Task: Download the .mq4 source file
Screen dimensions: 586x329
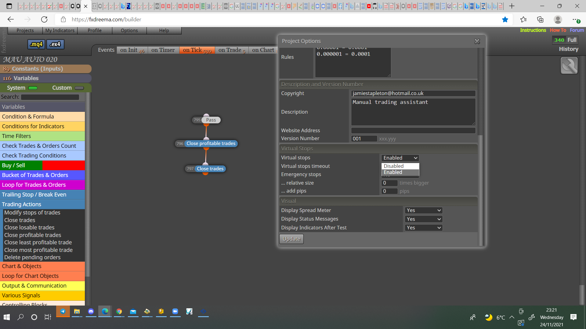Action: pyautogui.click(x=36, y=44)
